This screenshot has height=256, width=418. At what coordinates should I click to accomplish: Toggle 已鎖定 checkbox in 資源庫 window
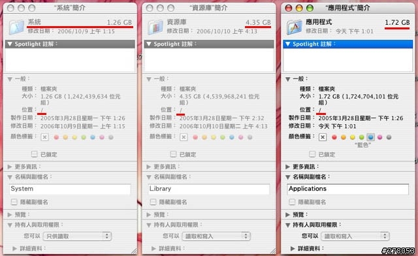coord(173,154)
